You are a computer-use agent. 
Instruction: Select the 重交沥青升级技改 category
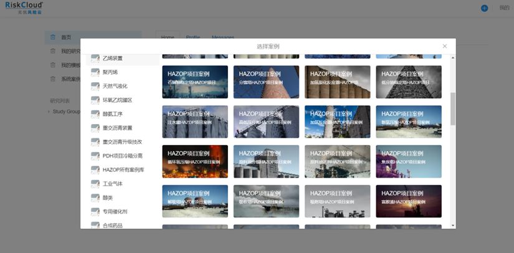(122, 141)
